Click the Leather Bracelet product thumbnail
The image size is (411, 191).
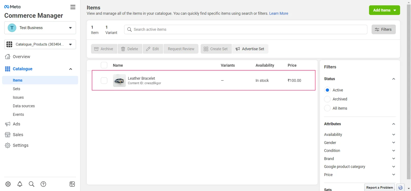119,81
